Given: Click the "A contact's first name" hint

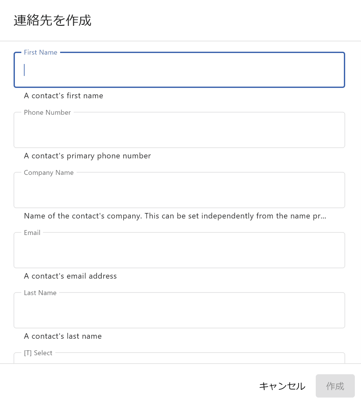Looking at the screenshot, I should 63,96.
